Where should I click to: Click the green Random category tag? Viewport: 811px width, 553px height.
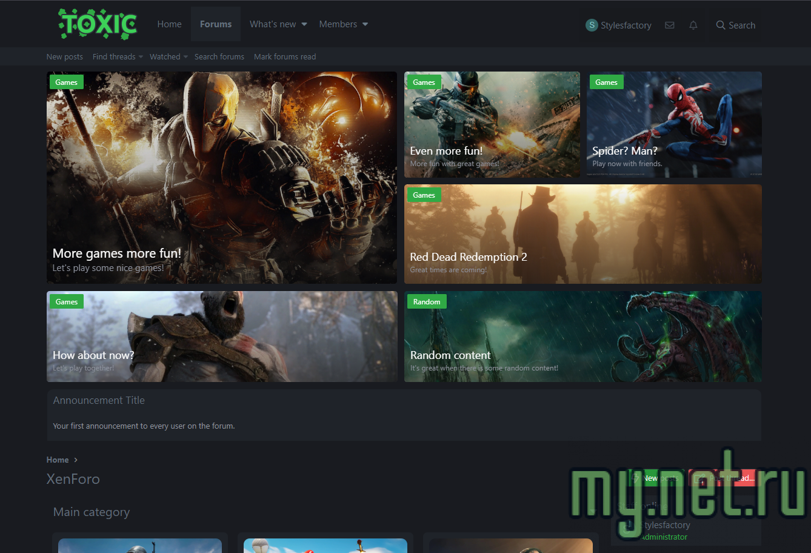[427, 302]
